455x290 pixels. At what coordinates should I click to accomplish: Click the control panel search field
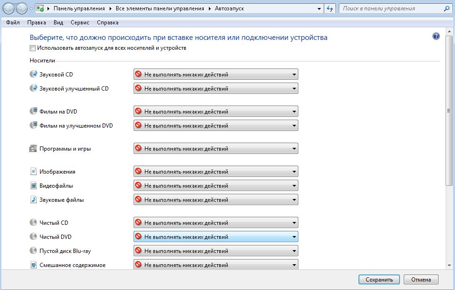391,9
